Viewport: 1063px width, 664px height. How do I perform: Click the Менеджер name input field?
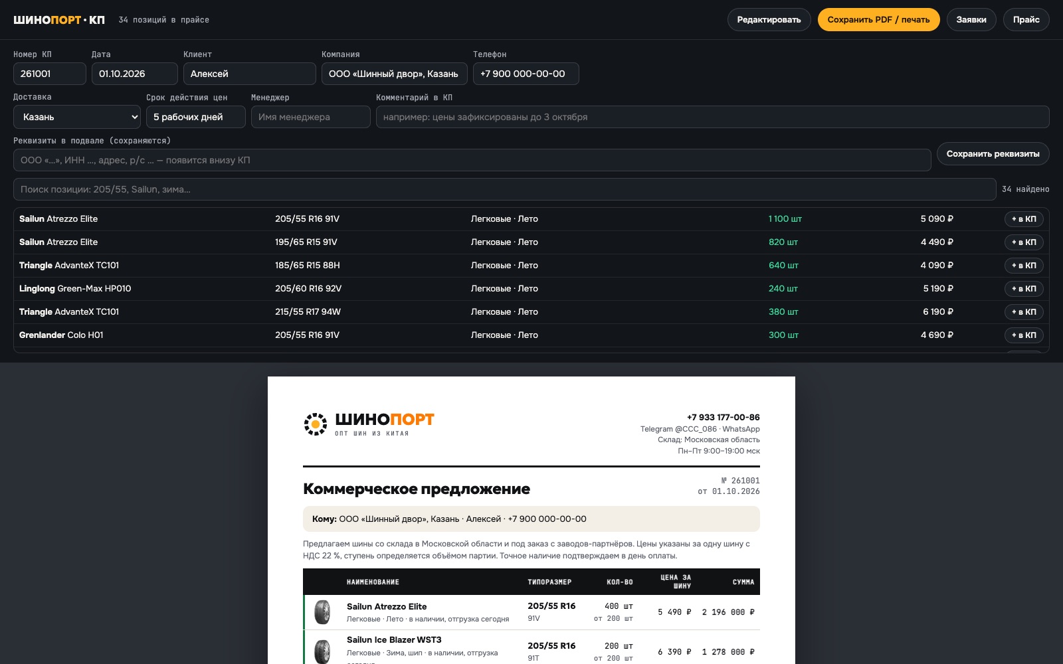[311, 117]
